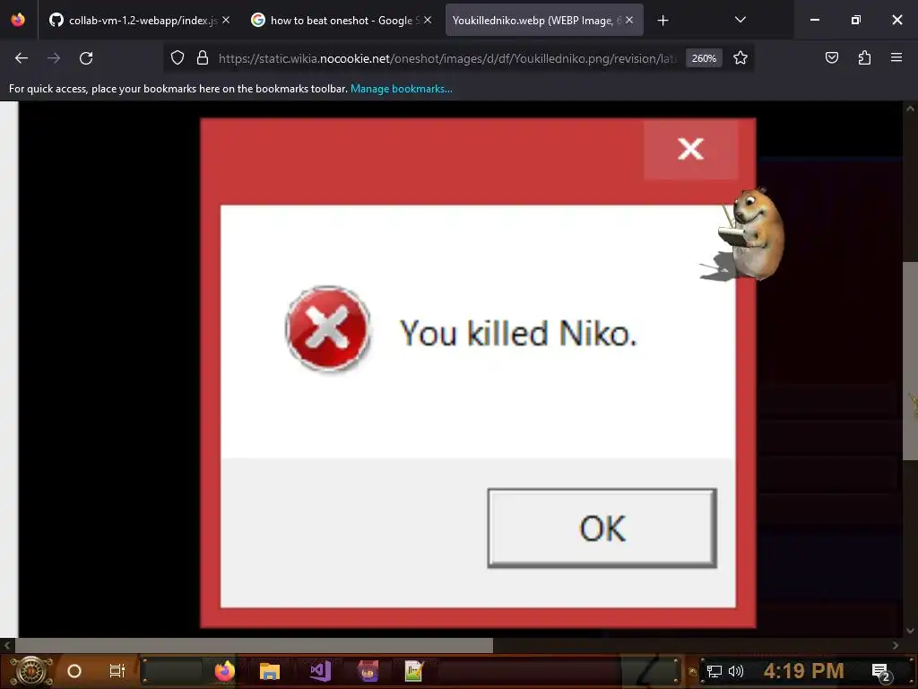The width and height of the screenshot is (918, 689).
Task: Open Task View on the taskbar
Action: (x=117, y=671)
